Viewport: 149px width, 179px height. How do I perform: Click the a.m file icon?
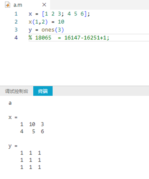click(8, 5)
